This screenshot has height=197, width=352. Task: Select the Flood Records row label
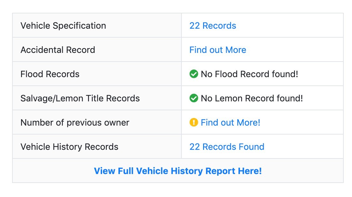point(50,74)
